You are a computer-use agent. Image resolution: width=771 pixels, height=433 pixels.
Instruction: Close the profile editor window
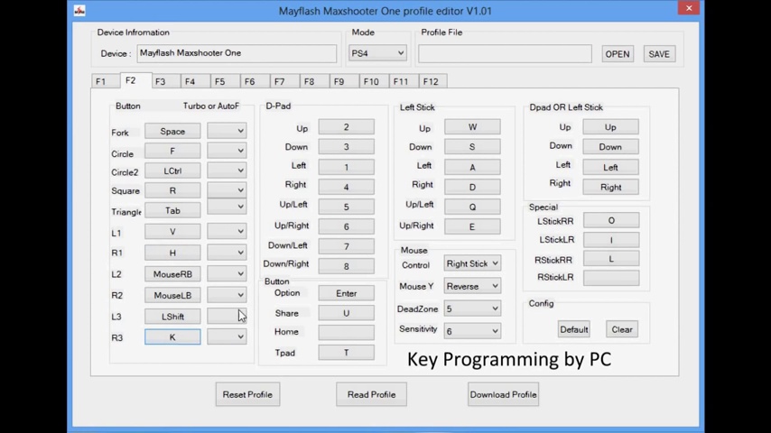pyautogui.click(x=689, y=9)
